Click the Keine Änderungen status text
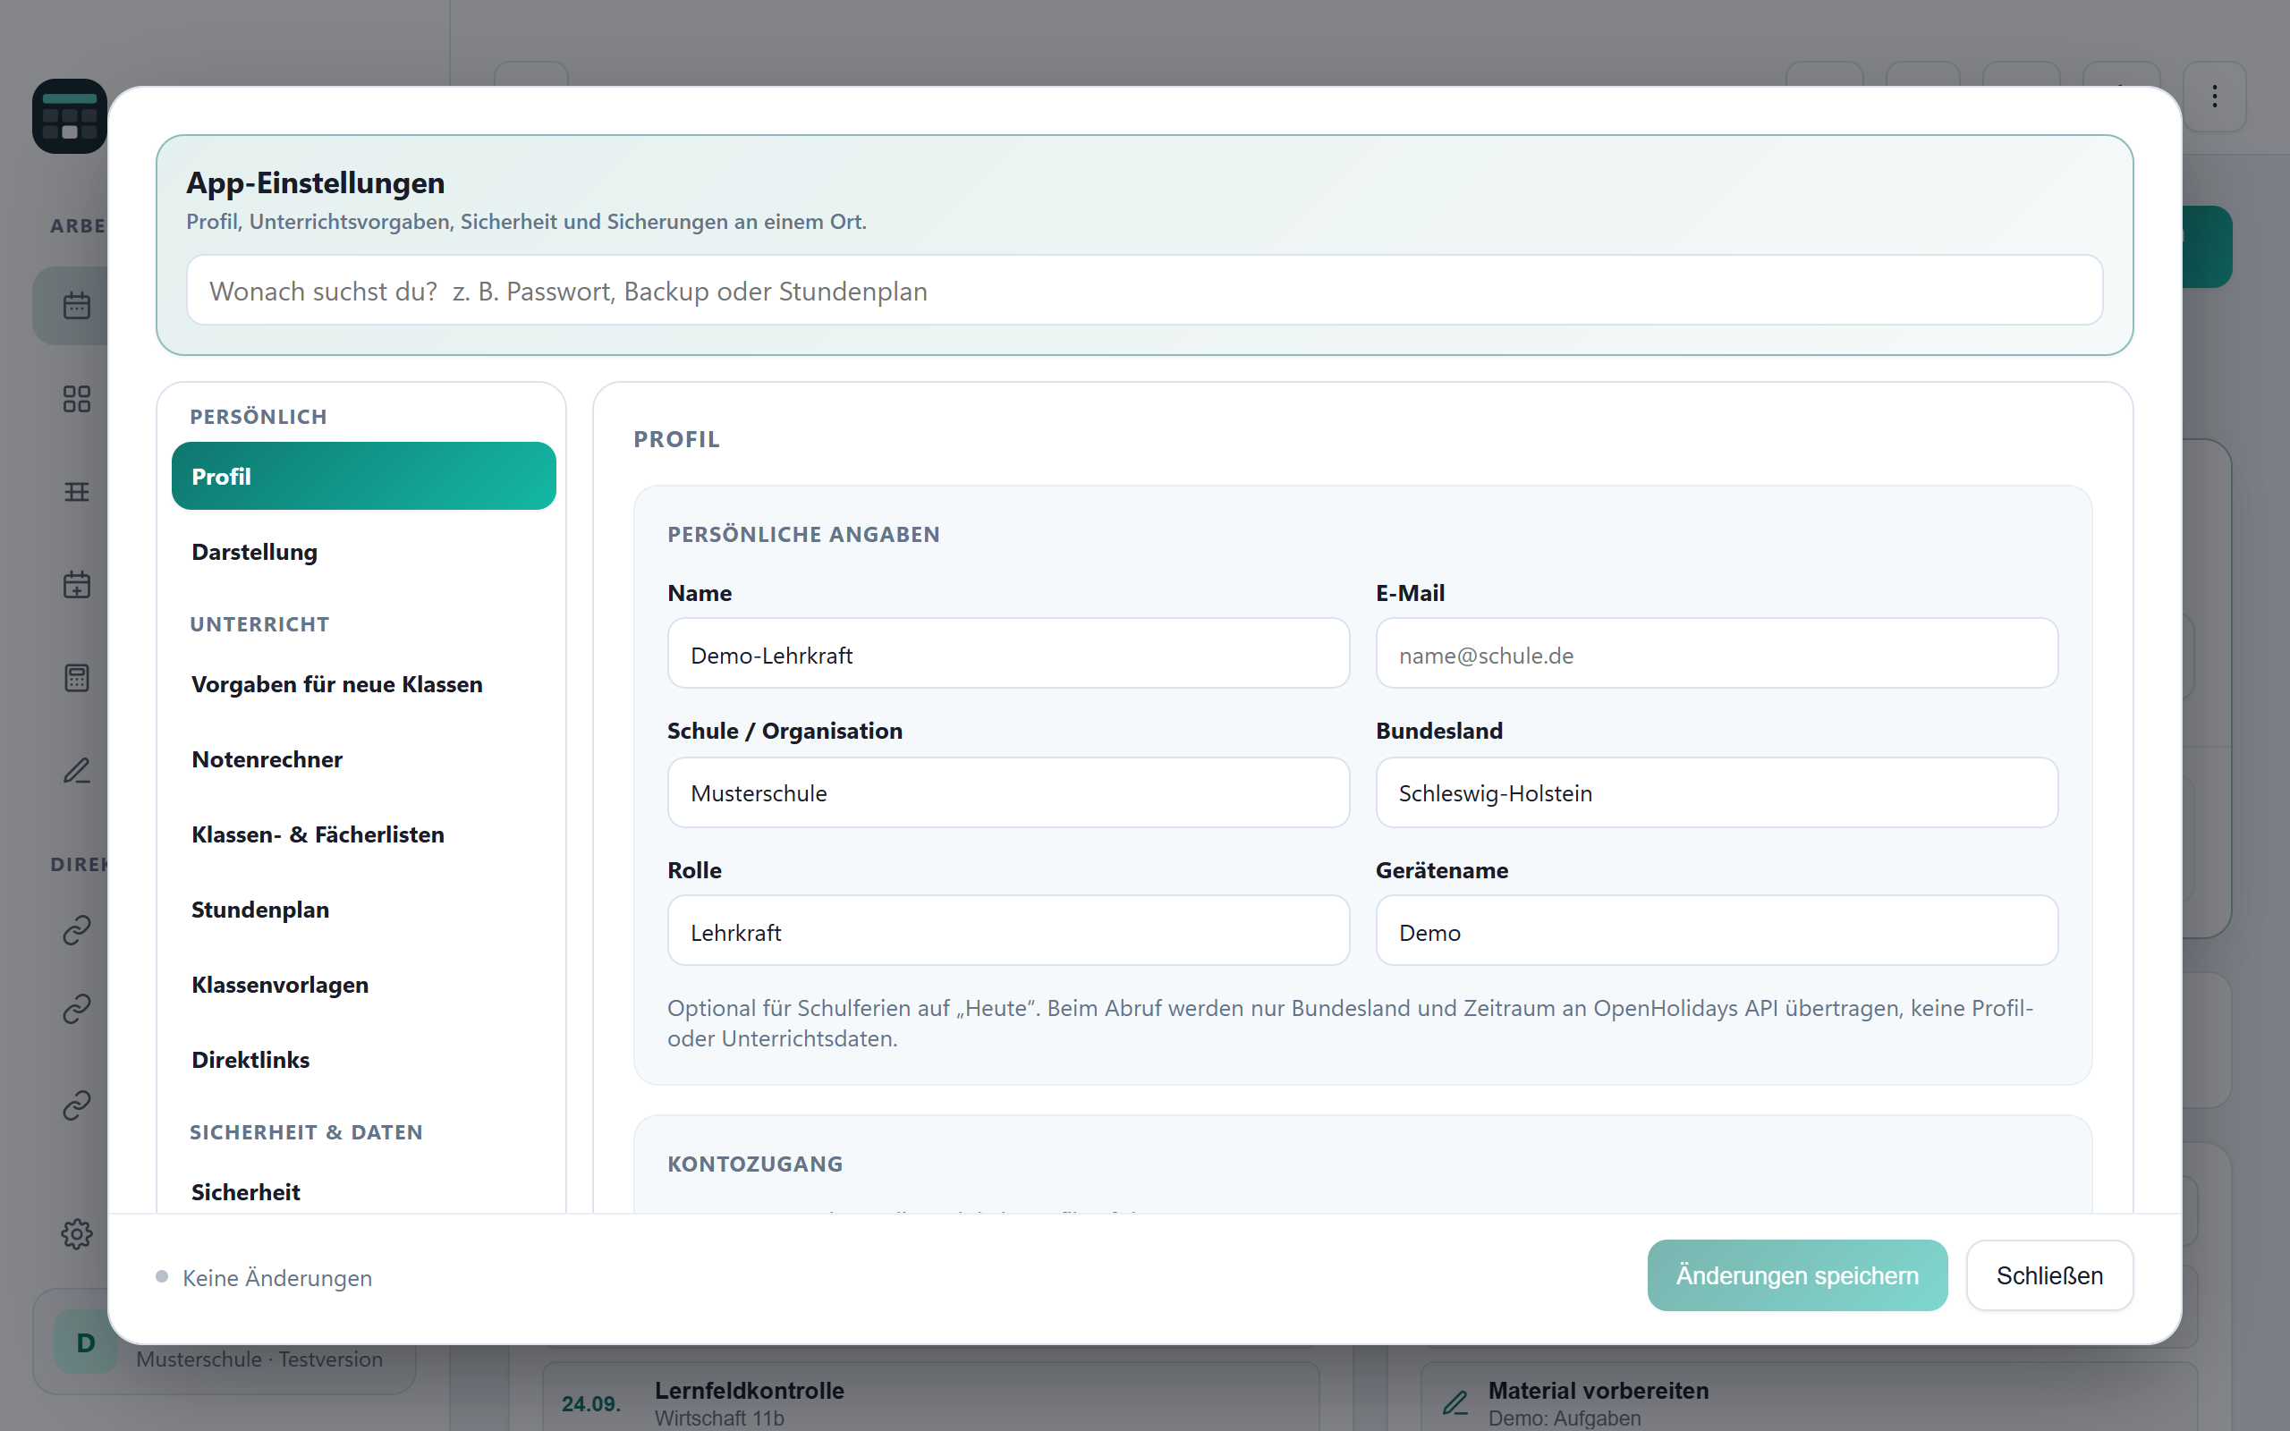Screen dimensions: 2290x1431 pyautogui.click(x=277, y=1278)
